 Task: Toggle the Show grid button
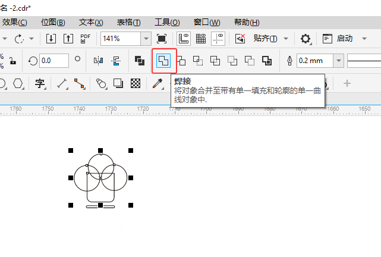pos(201,39)
